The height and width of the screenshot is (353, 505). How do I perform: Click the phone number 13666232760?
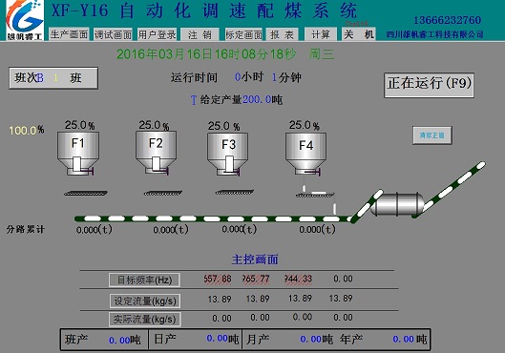pos(447,20)
